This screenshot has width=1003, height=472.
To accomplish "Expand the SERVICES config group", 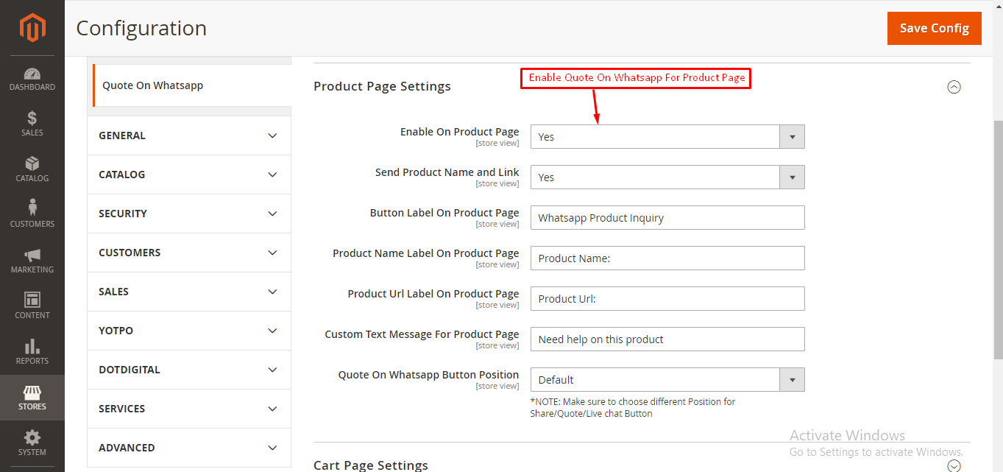I will [189, 409].
